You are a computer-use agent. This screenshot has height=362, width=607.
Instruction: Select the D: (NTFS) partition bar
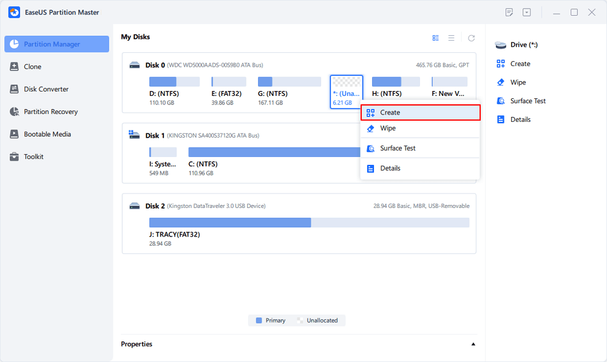174,82
